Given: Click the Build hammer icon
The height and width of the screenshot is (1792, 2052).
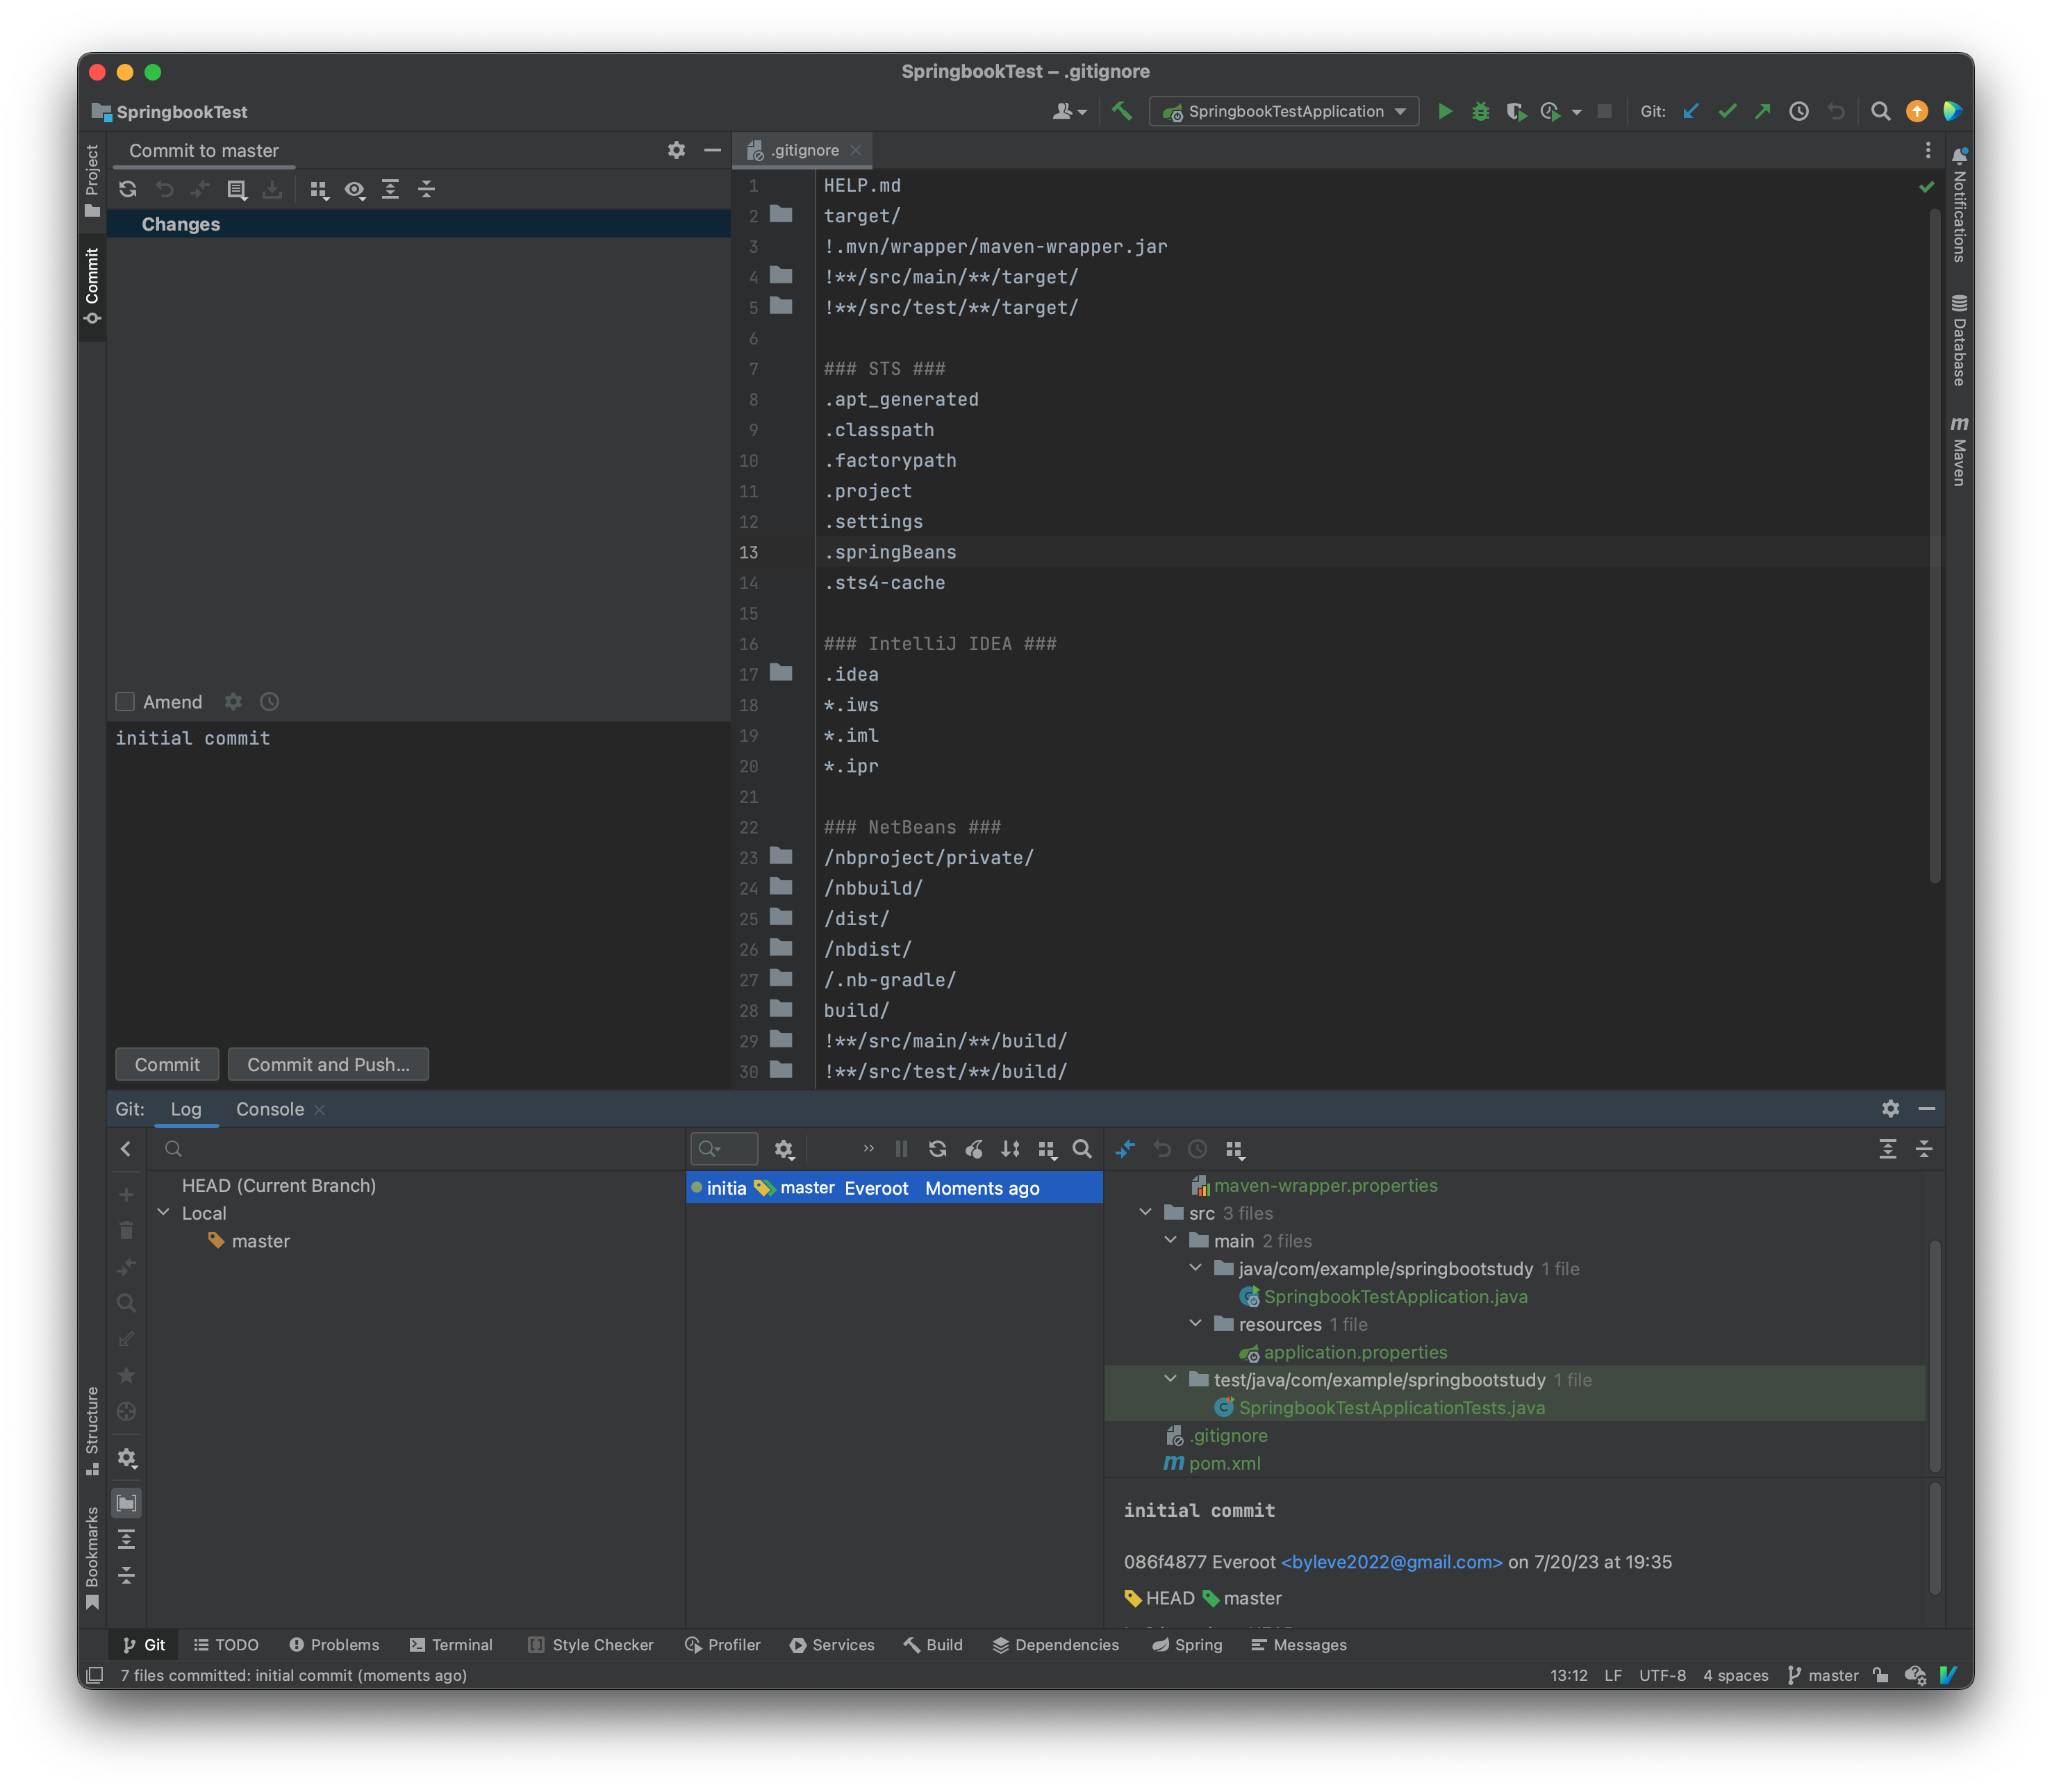Looking at the screenshot, I should coord(1122,112).
